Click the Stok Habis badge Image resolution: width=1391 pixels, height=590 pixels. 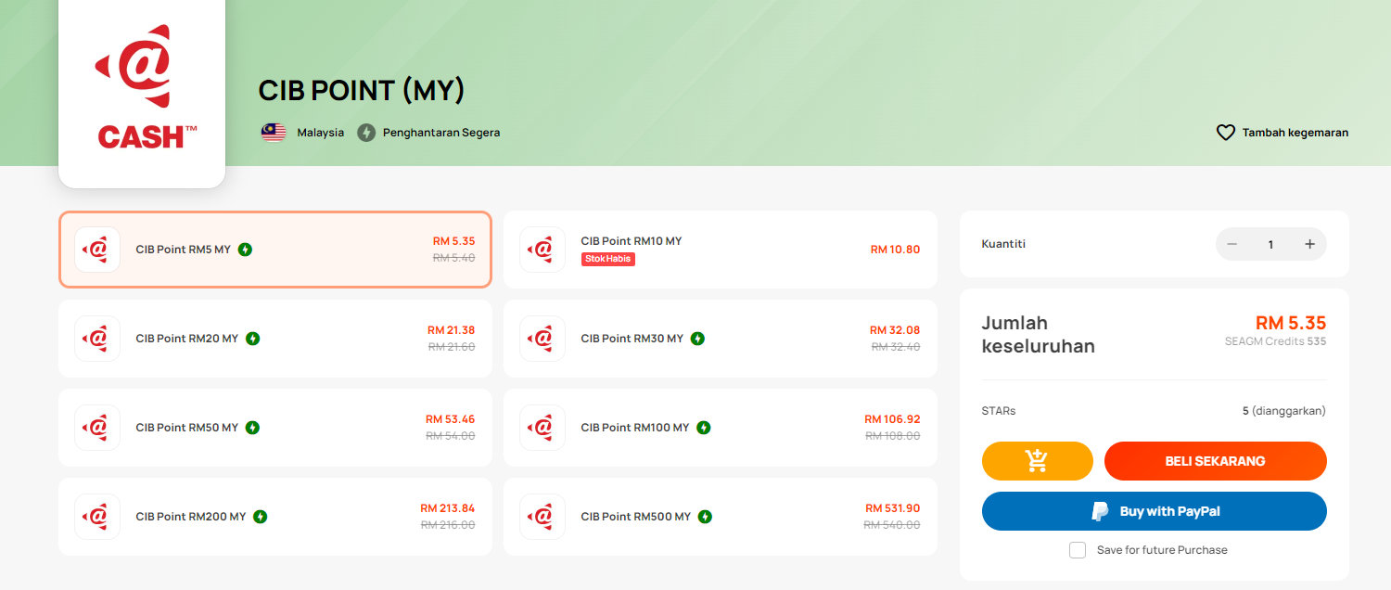(x=608, y=259)
